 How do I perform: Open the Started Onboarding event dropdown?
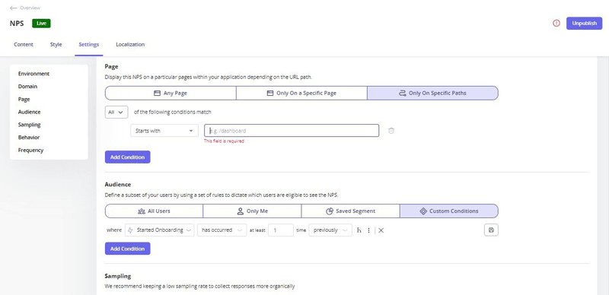(x=160, y=230)
